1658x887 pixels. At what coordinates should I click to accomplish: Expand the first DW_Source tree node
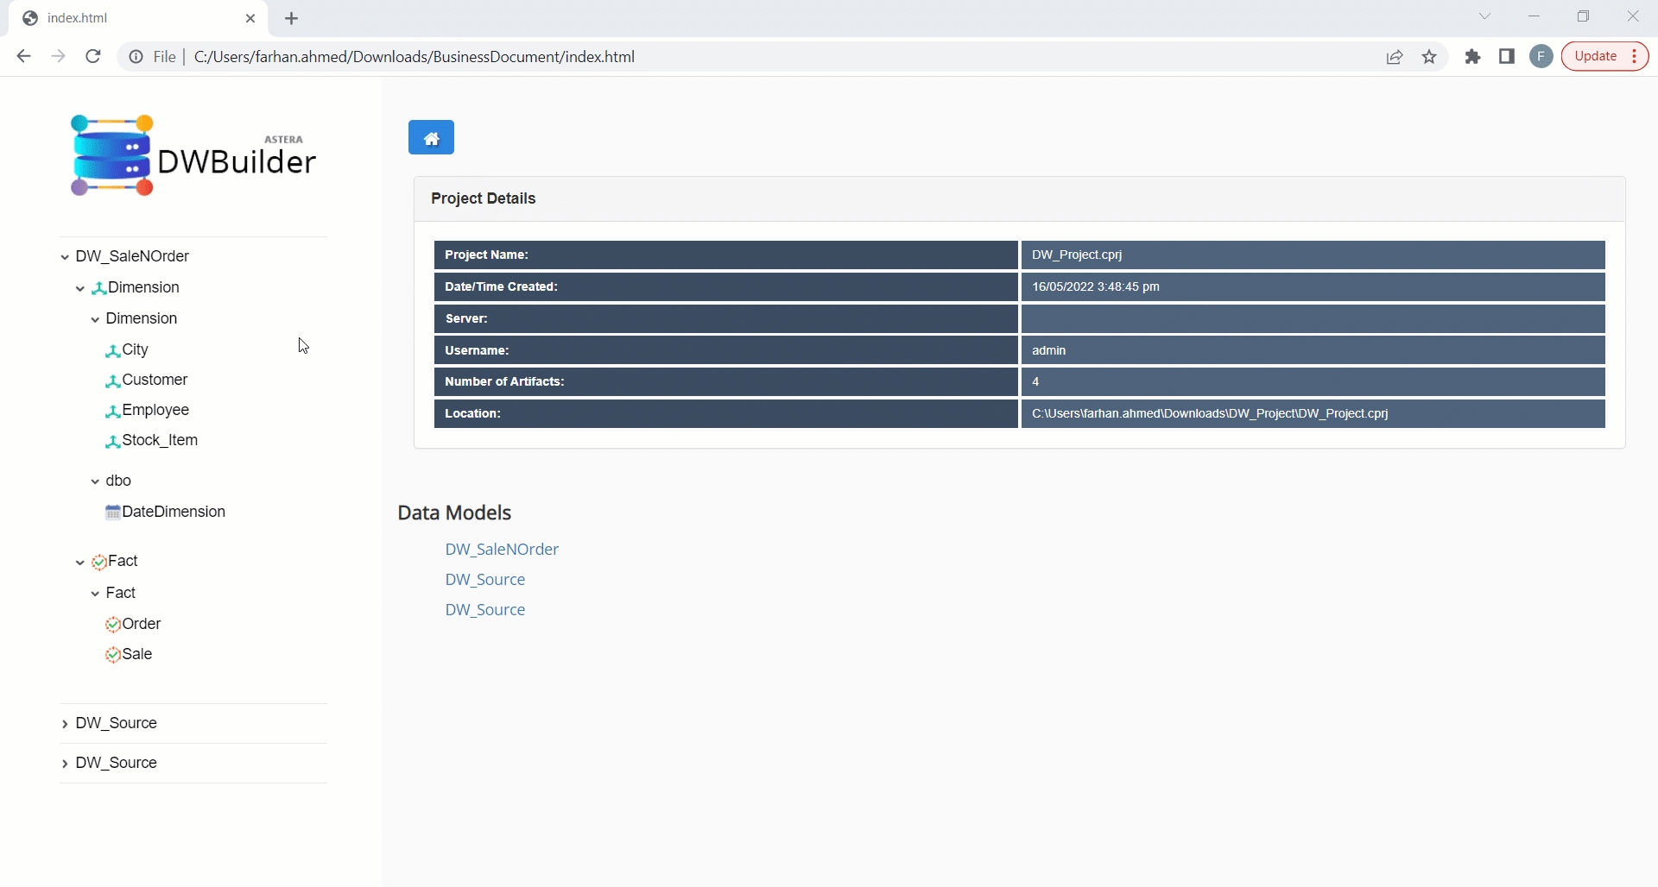[65, 724]
